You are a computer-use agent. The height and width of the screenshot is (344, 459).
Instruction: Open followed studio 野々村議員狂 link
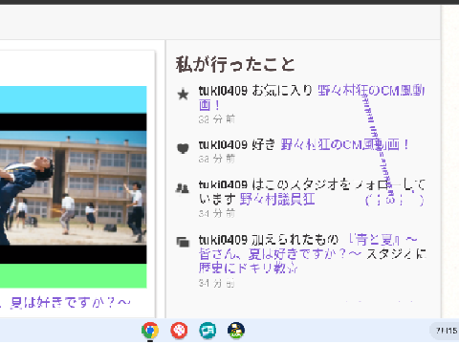277,200
